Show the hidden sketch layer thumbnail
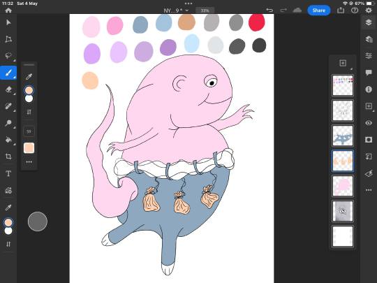 [x=343, y=211]
